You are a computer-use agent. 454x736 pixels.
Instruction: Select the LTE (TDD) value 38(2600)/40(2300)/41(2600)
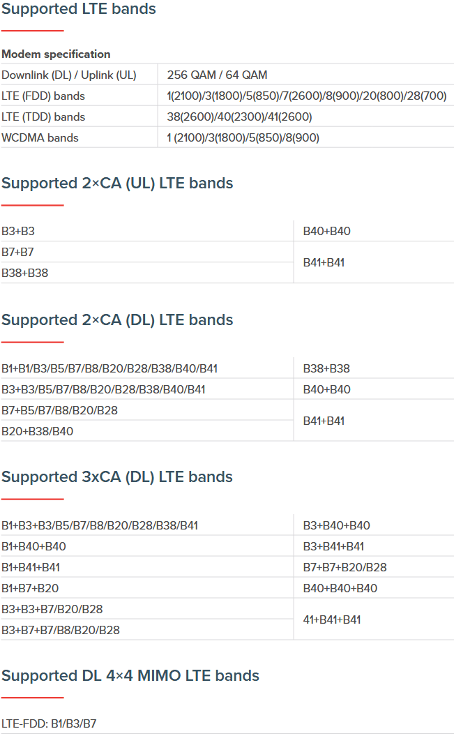[239, 117]
